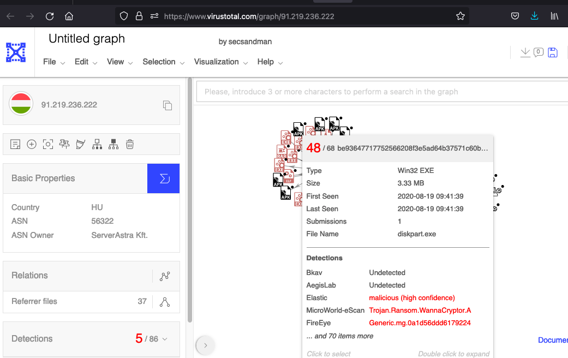Click the add node plus icon
Viewport: 568px width, 358px height.
[x=32, y=144]
